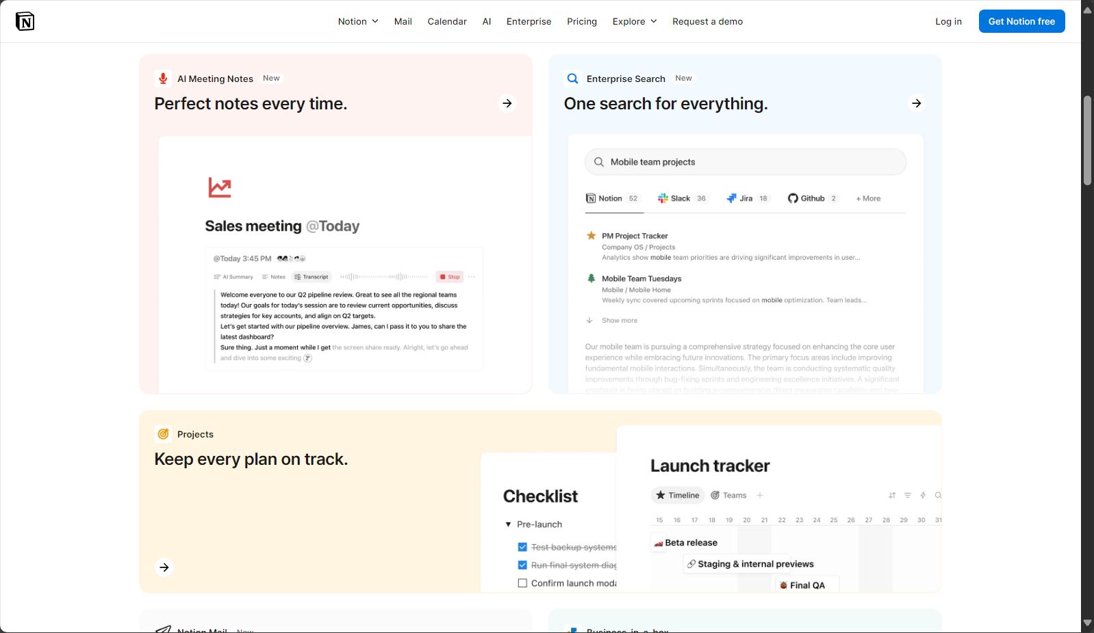Click the PM Project Tracker star icon
This screenshot has width=1094, height=633.
[x=591, y=236]
